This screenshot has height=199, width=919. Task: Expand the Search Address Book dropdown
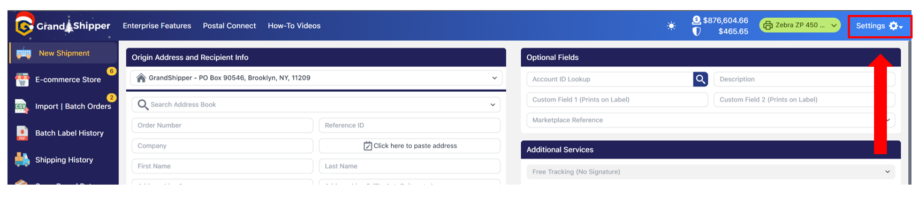click(316, 105)
